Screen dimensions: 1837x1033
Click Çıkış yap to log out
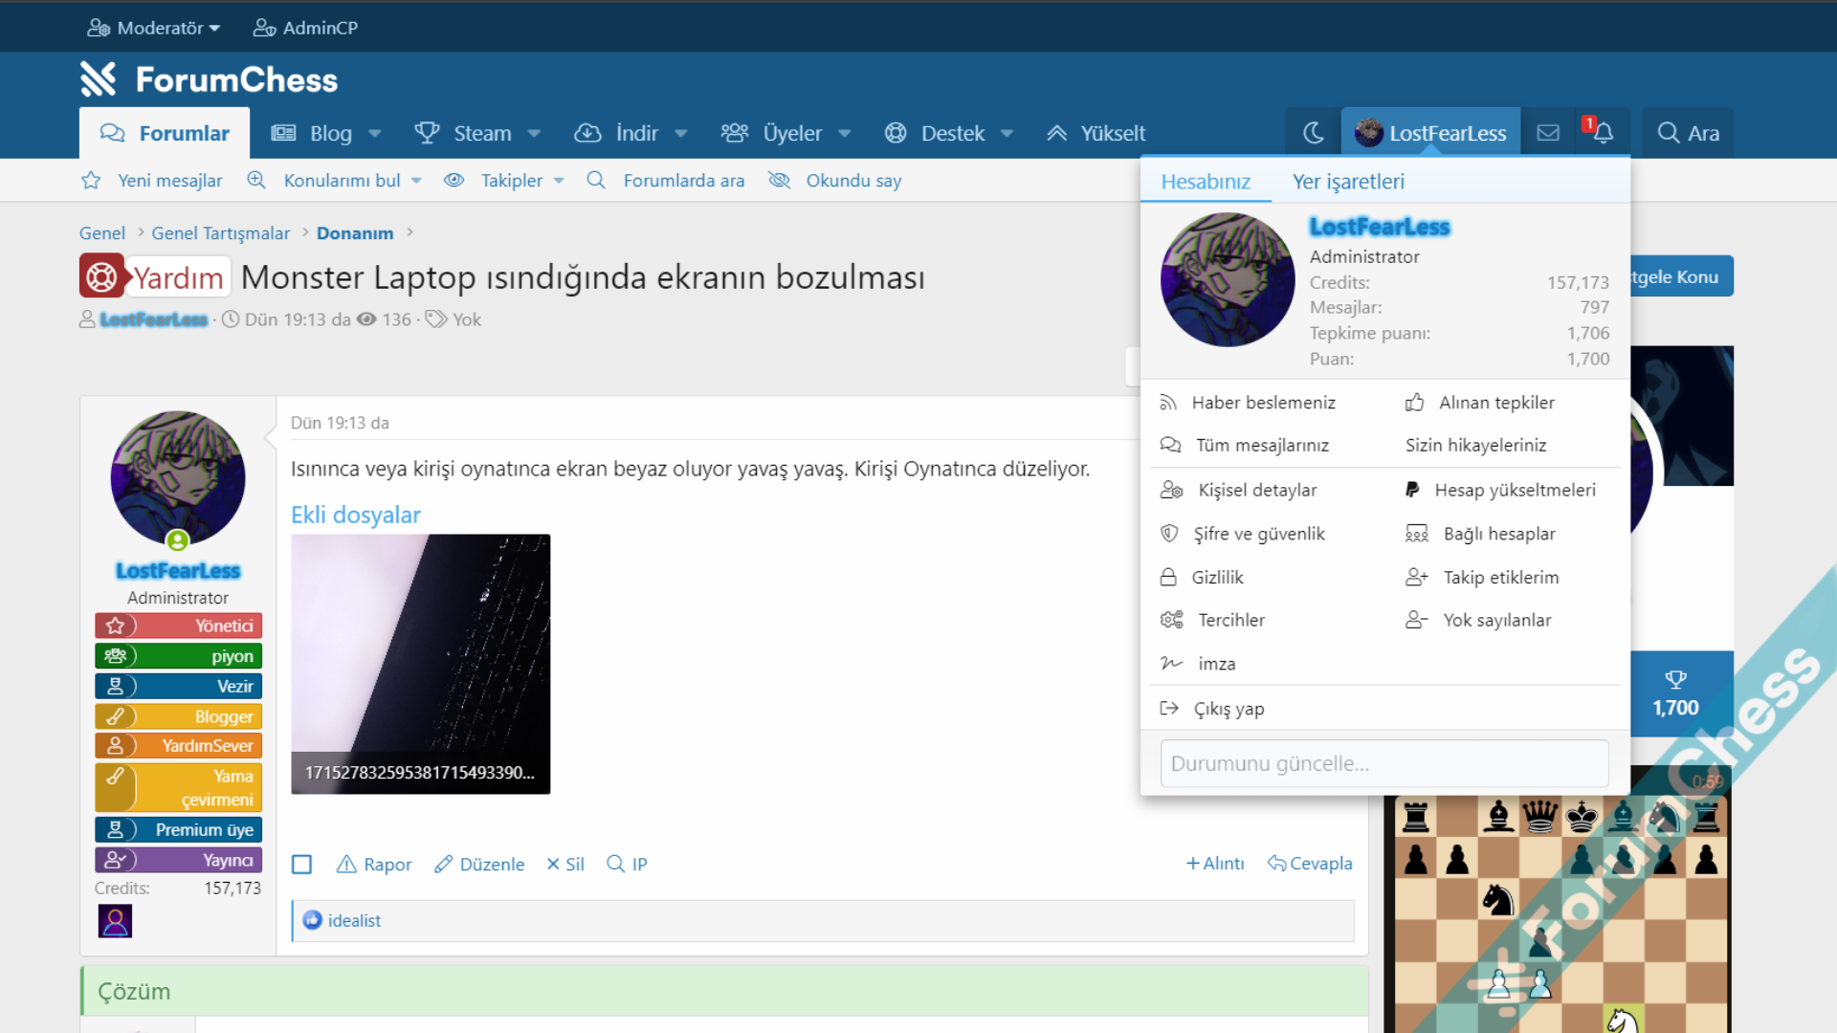(x=1228, y=709)
